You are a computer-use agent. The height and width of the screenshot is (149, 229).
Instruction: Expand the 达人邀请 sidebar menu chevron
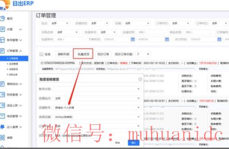21,127
